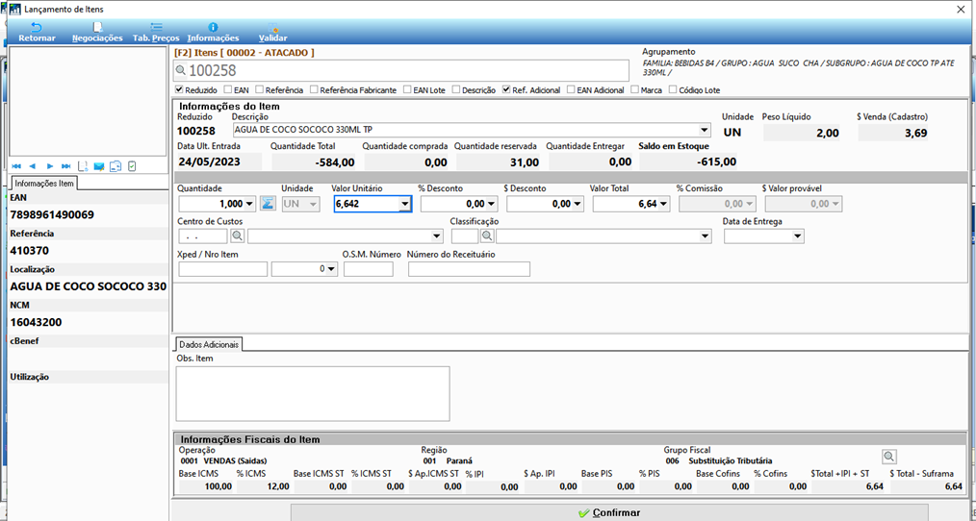976x521 pixels.
Task: Check the EAN Lote checkbox
Action: click(408, 89)
